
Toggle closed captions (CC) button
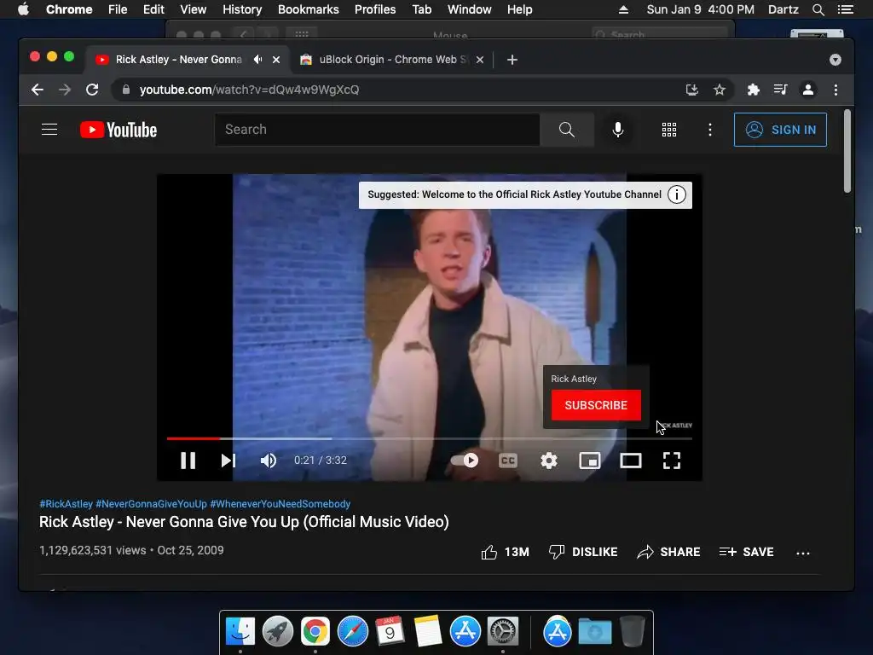point(508,461)
